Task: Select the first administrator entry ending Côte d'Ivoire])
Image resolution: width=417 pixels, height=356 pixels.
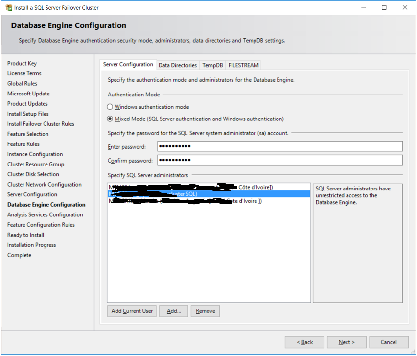Action: click(x=209, y=188)
